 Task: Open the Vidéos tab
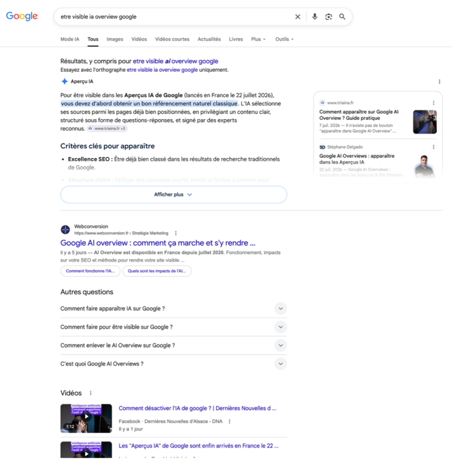click(139, 39)
